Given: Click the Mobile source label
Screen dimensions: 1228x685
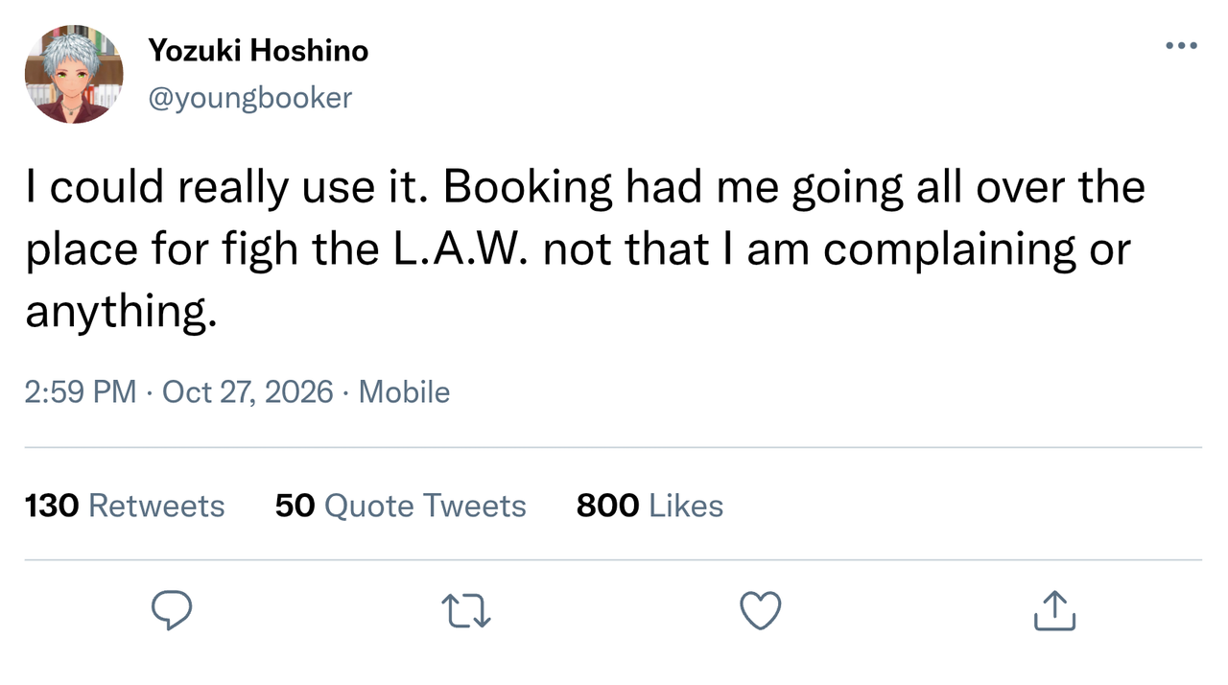Looking at the screenshot, I should [404, 391].
